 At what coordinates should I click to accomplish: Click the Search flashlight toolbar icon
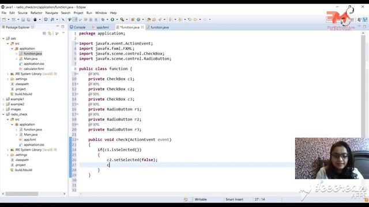click(160, 20)
